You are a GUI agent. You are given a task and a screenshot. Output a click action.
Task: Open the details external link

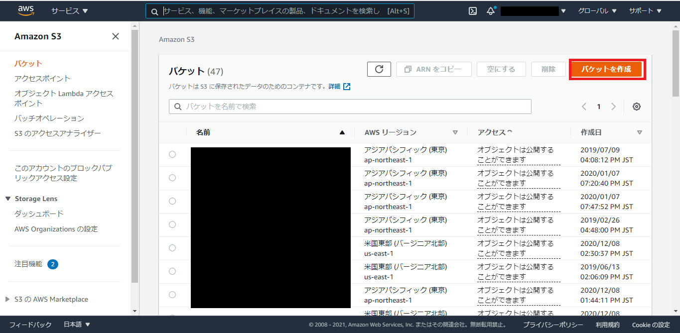339,86
